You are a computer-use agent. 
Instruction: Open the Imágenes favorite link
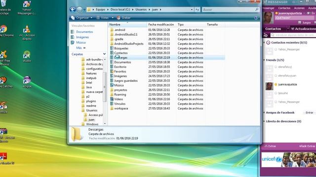click(82, 37)
